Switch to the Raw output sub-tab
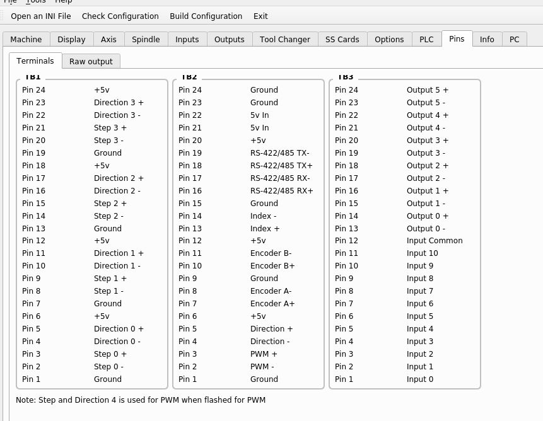Screen dimensions: 543x421 [x=91, y=62]
